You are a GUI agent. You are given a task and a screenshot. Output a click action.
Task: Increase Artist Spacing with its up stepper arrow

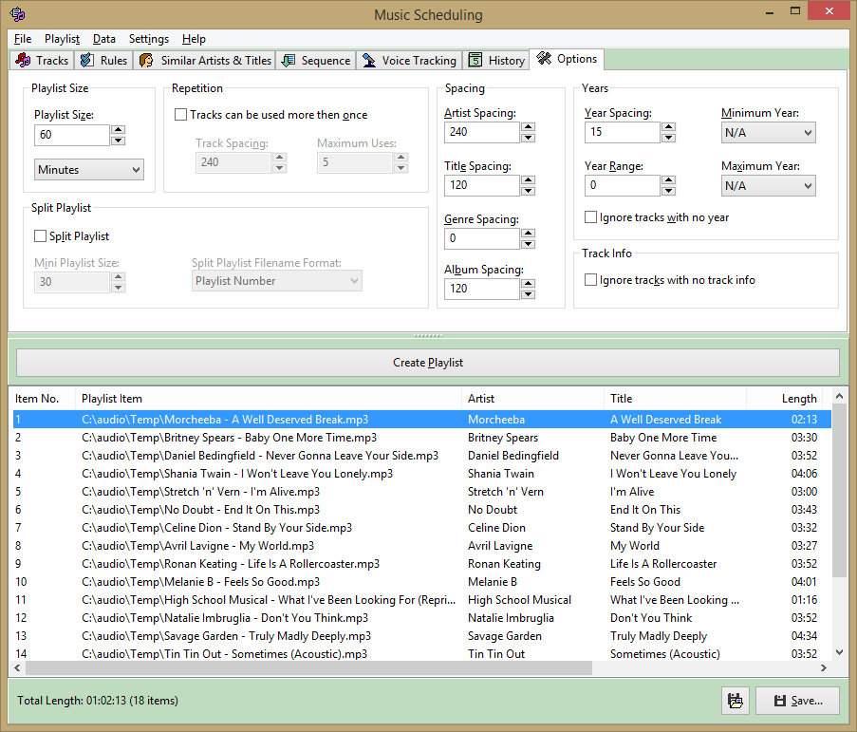pyautogui.click(x=527, y=126)
